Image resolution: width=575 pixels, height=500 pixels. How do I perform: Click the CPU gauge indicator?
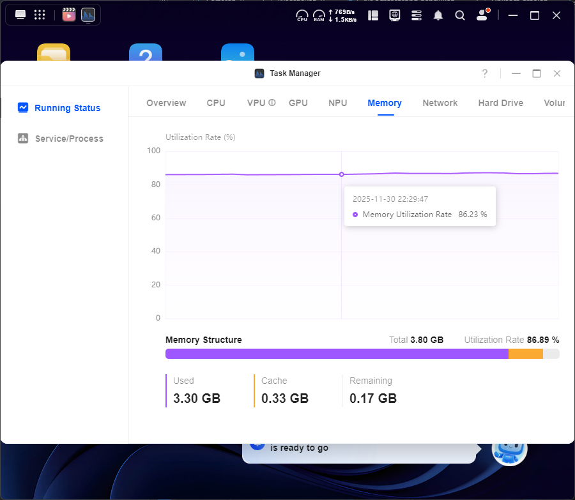pos(302,15)
